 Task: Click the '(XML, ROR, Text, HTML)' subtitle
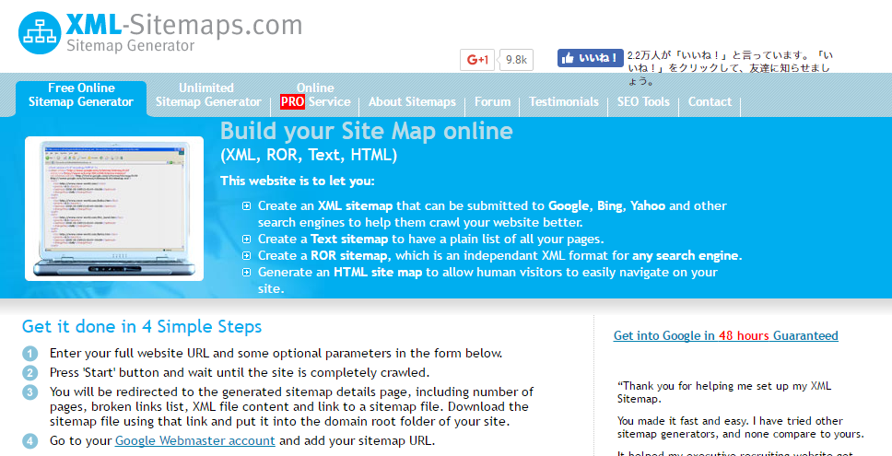pyautogui.click(x=309, y=155)
